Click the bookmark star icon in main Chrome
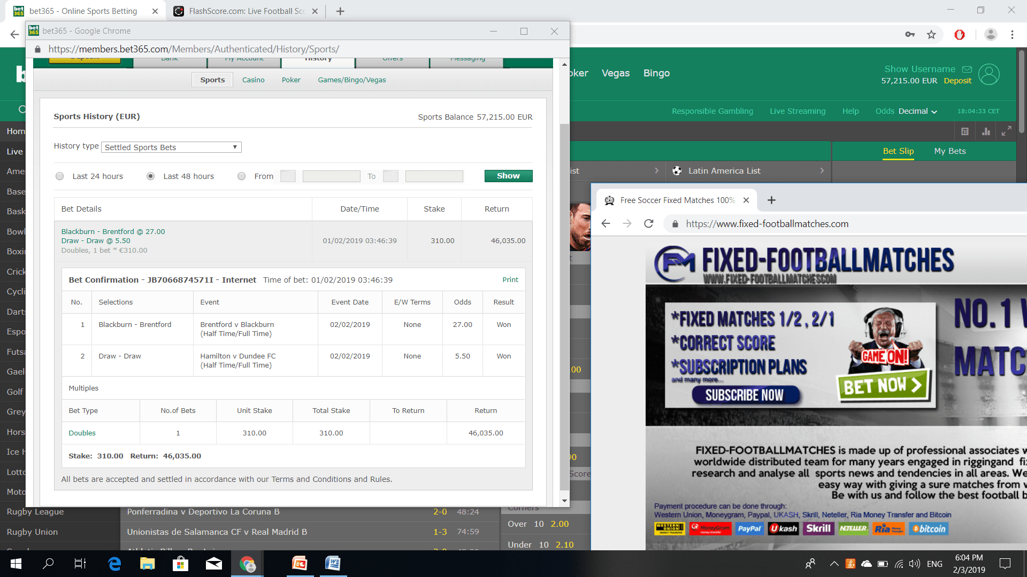1027x577 pixels. click(x=931, y=35)
